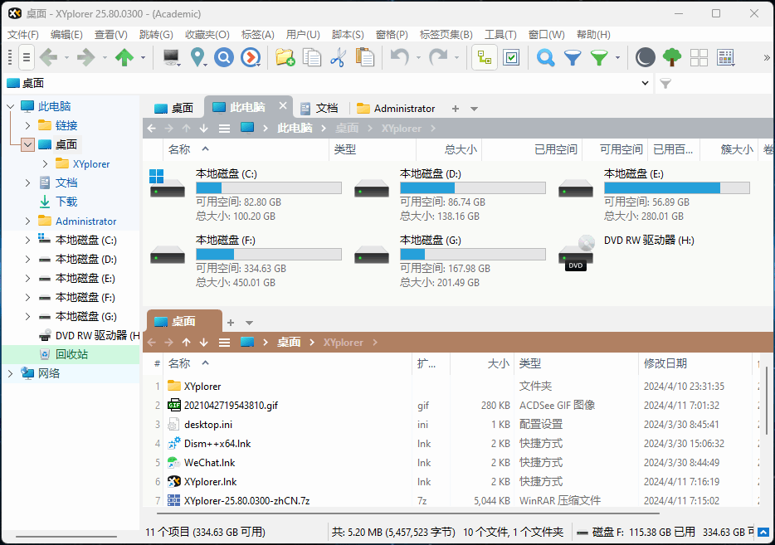The height and width of the screenshot is (545, 775).
Task: Collapse the 桌面 tree node
Action: pyautogui.click(x=27, y=145)
